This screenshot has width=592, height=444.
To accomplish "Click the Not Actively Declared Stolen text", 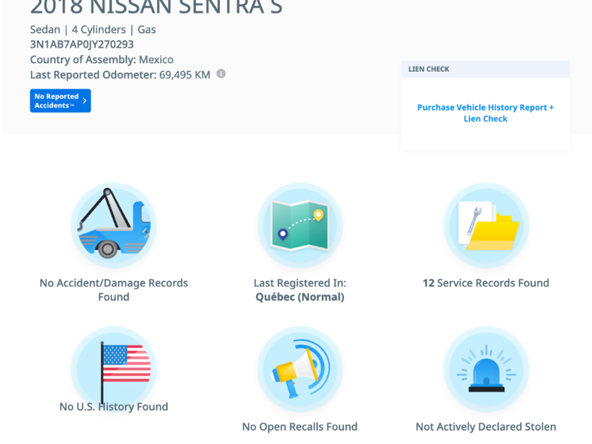I will 486,426.
